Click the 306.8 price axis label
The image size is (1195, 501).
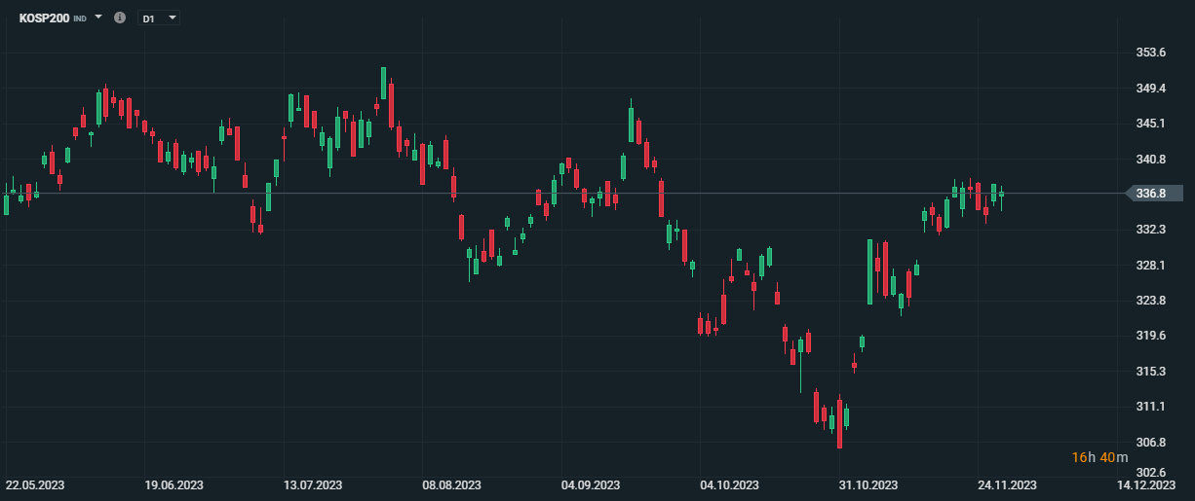(x=1151, y=443)
